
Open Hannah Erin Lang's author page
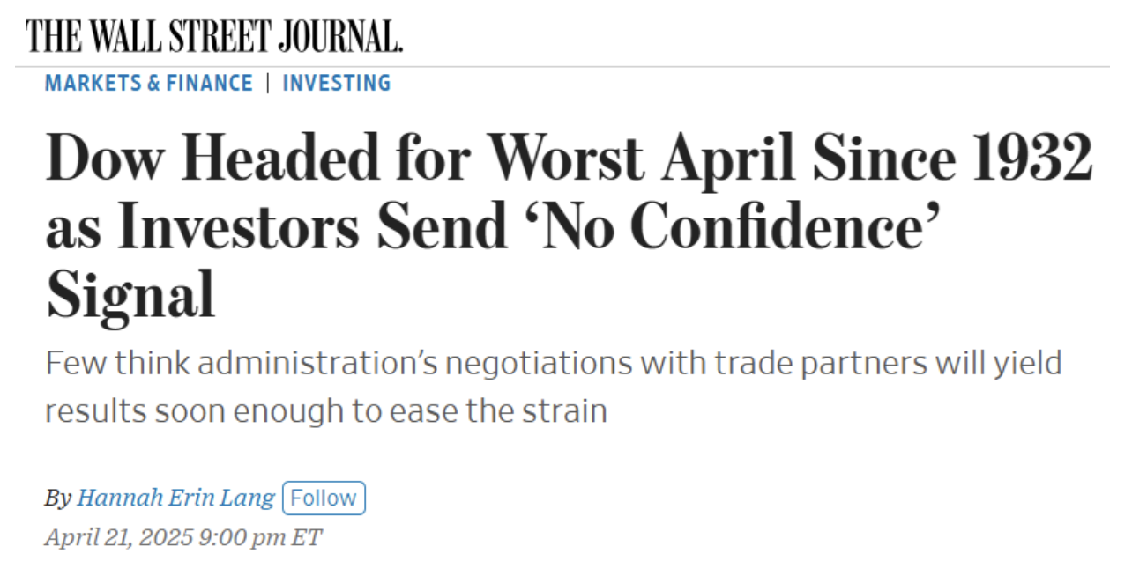(176, 498)
